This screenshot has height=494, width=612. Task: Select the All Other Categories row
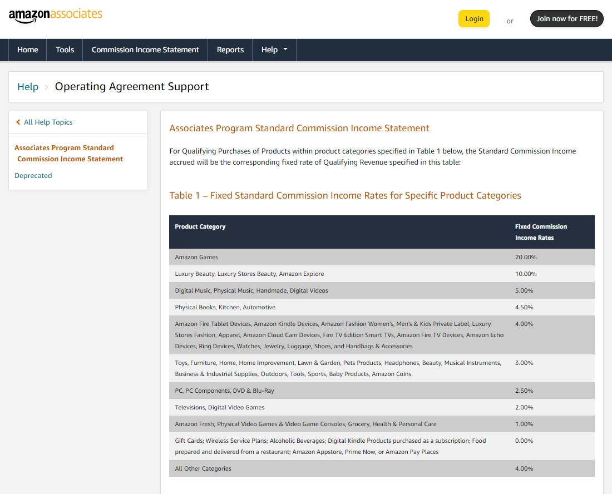coord(382,468)
